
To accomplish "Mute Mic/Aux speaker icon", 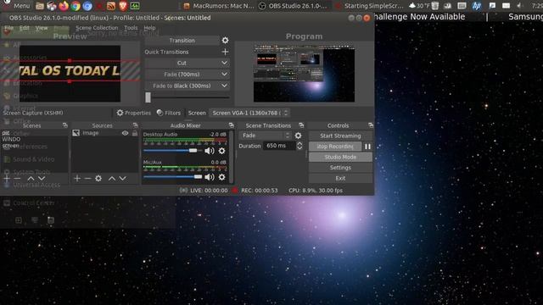I will 210,177.
